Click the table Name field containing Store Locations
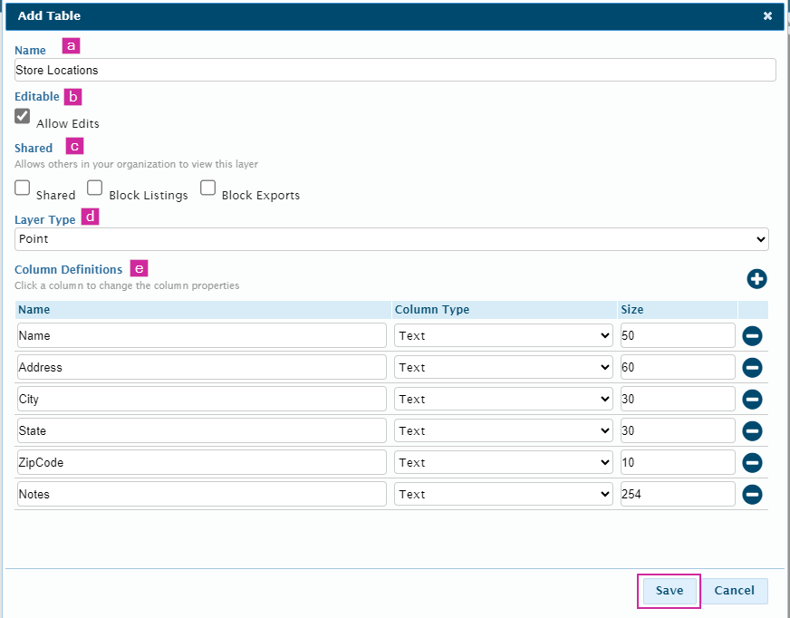The width and height of the screenshot is (790, 618). pos(395,70)
